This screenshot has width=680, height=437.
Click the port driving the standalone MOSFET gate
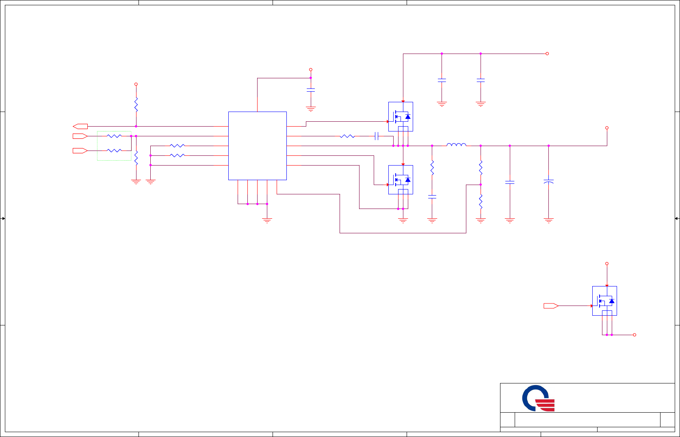tap(551, 306)
